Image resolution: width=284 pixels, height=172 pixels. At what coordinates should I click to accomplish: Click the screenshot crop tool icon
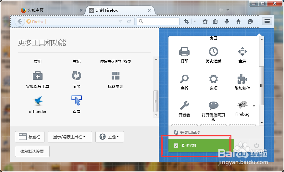pyautogui.click(x=186, y=21)
